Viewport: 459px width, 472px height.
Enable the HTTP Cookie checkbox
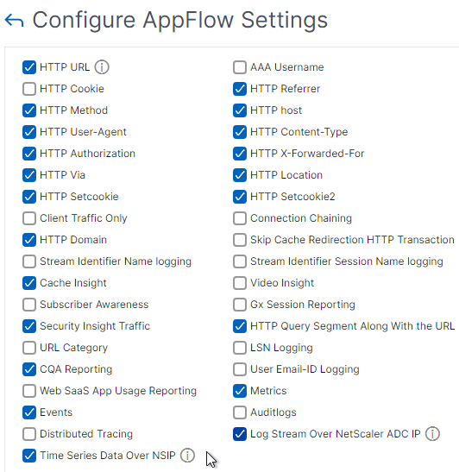point(29,89)
